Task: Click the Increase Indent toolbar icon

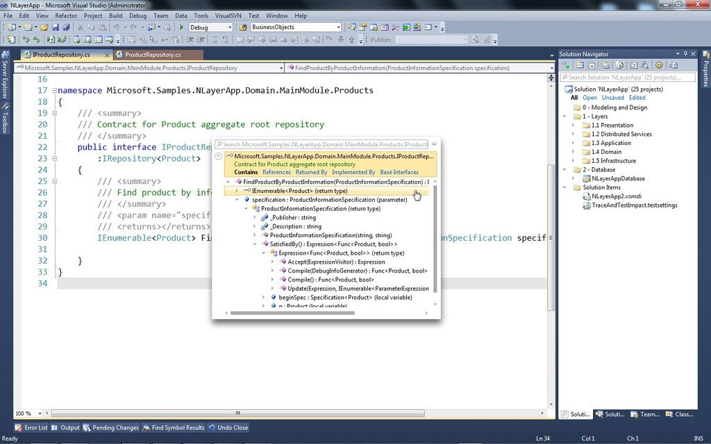Action: (x=202, y=40)
